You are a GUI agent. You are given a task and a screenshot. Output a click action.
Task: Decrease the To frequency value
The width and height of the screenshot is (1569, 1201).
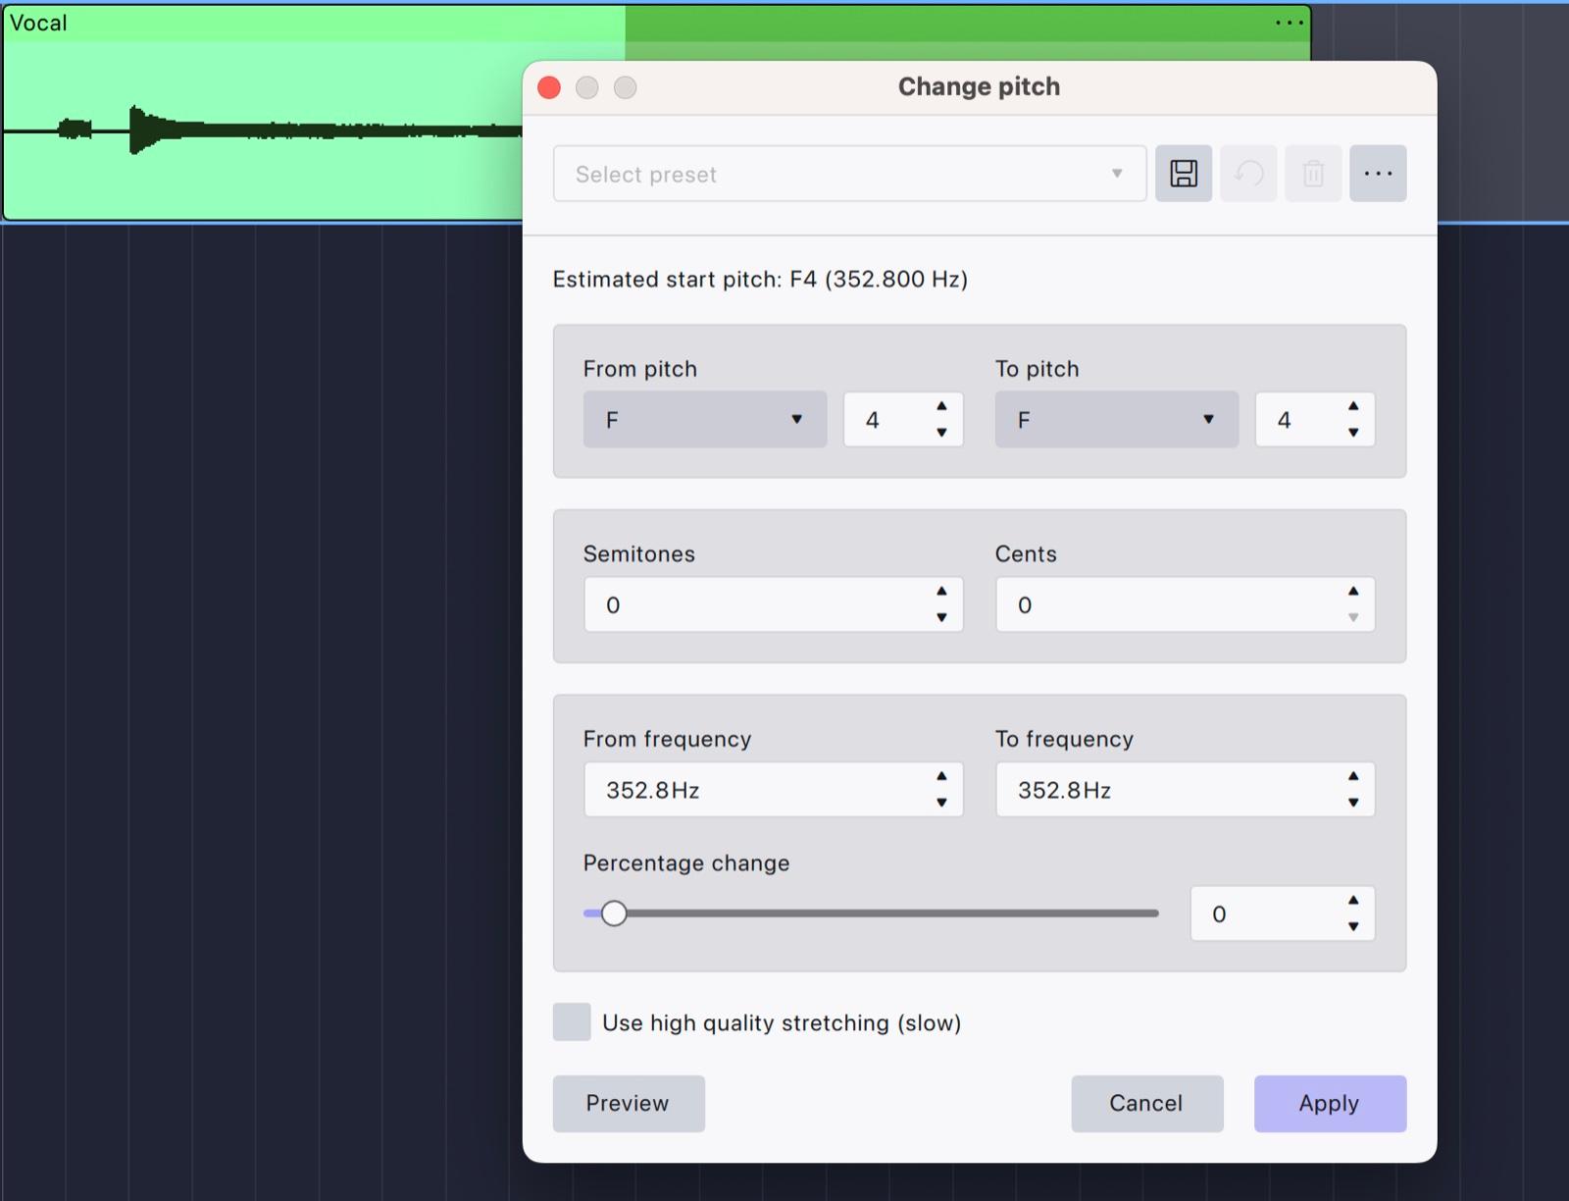click(x=1353, y=803)
